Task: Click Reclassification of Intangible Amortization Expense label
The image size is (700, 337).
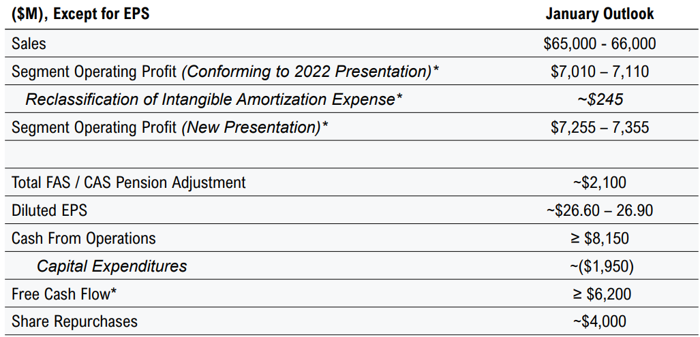Action: (x=213, y=99)
